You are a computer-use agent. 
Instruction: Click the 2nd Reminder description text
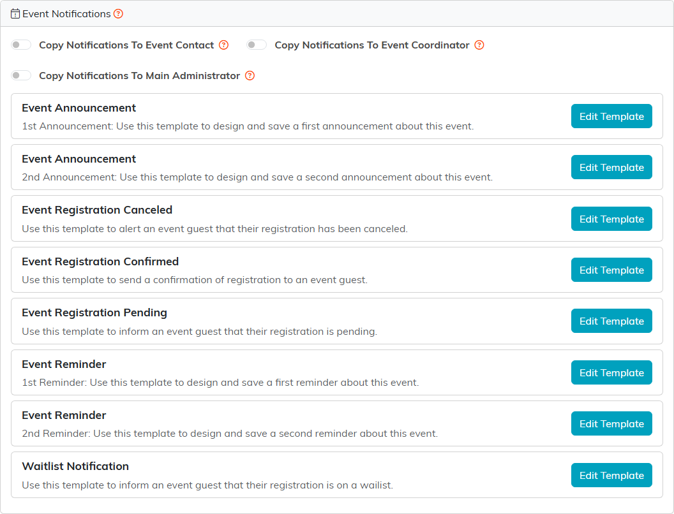coord(230,434)
